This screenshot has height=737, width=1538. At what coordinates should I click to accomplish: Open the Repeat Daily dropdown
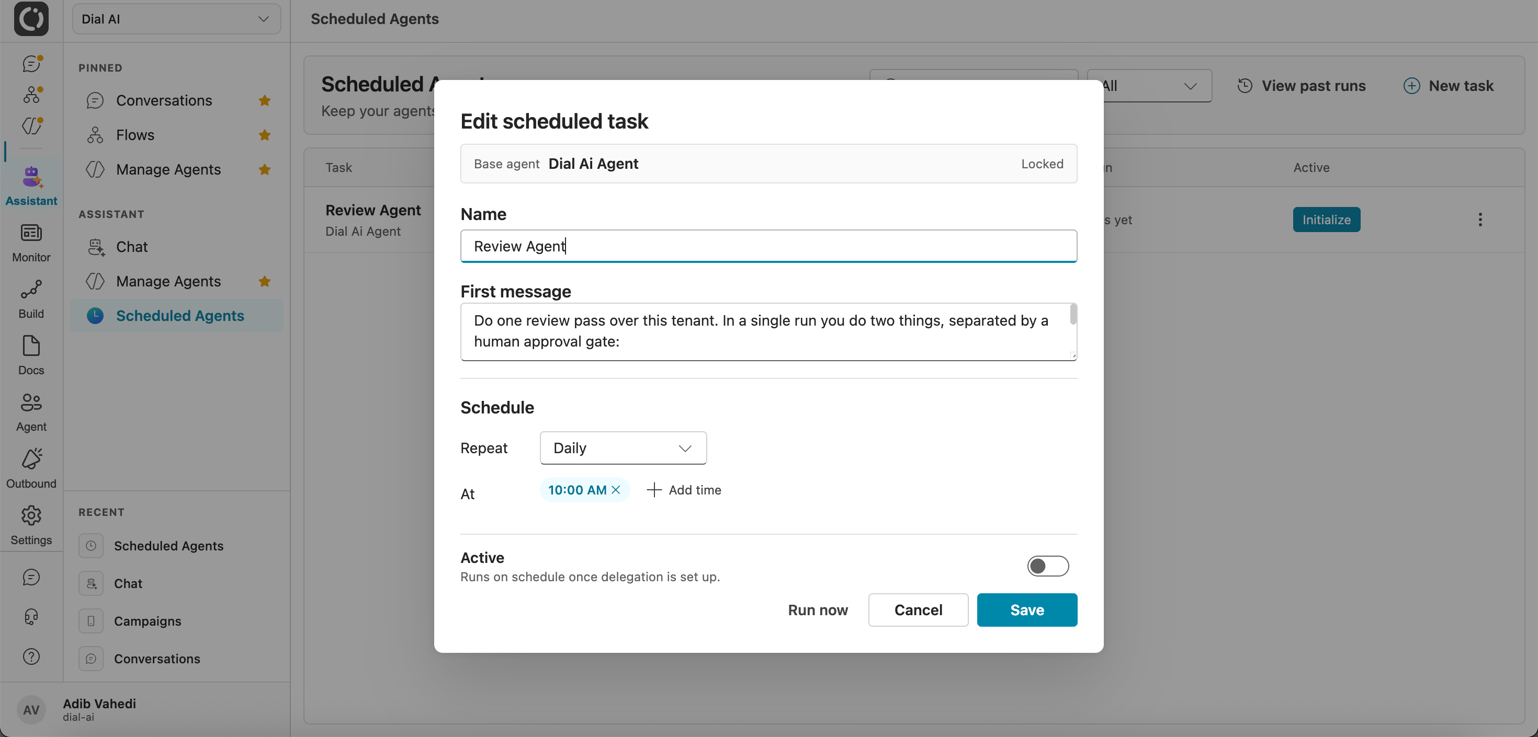(624, 448)
